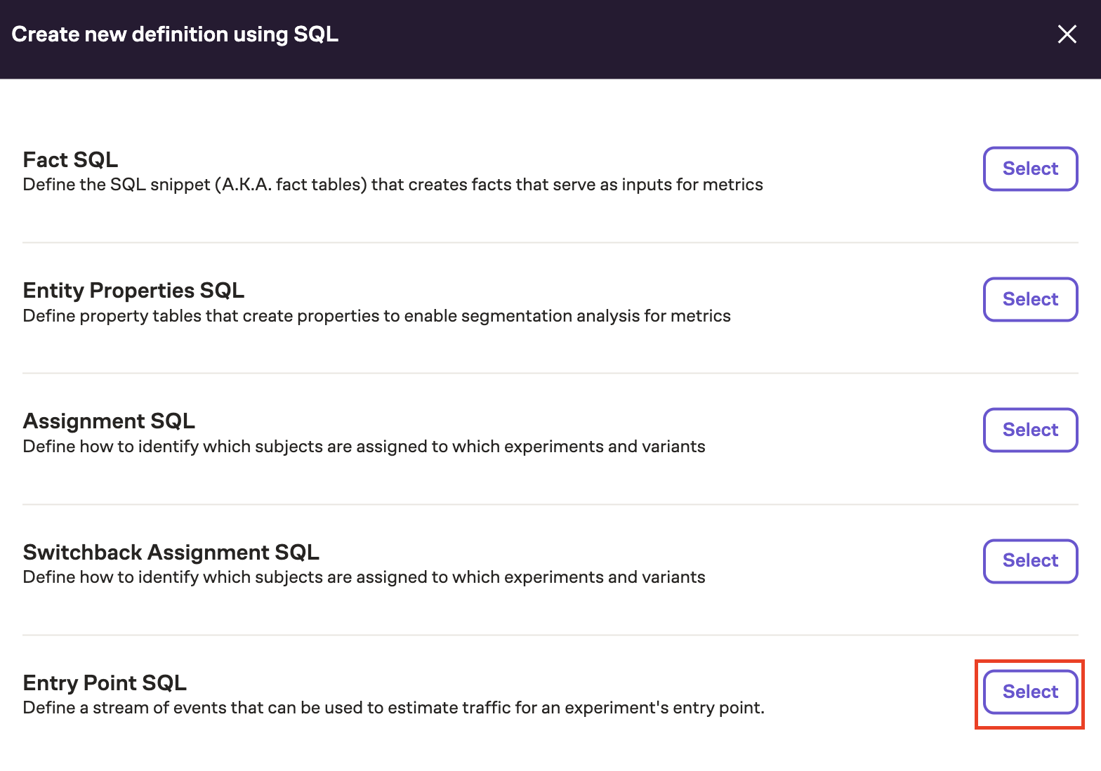The image size is (1101, 771).
Task: Choose Select for Assignment SQL
Action: pos(1029,430)
